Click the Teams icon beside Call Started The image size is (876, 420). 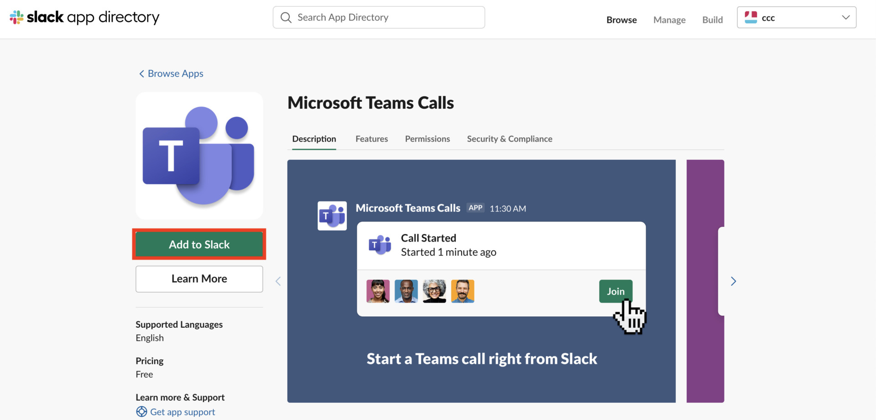[x=380, y=245]
